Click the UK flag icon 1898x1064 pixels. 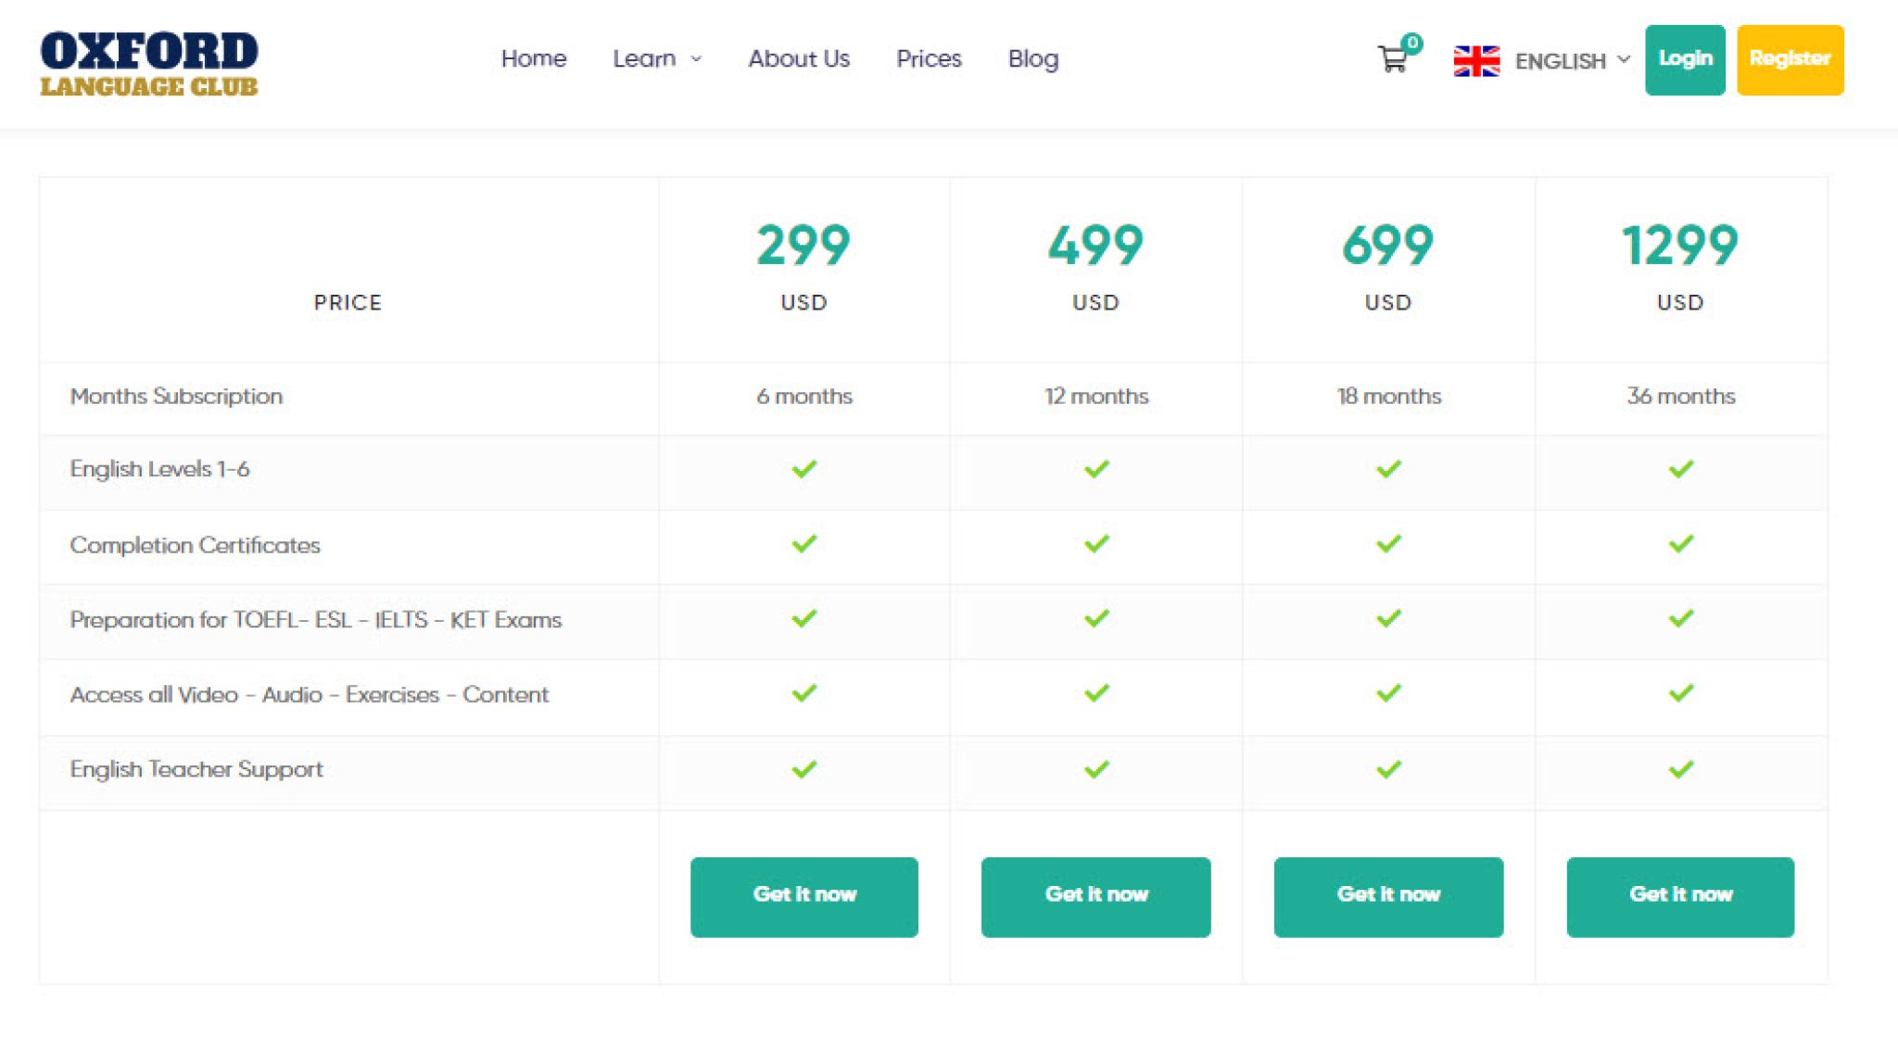pos(1476,61)
